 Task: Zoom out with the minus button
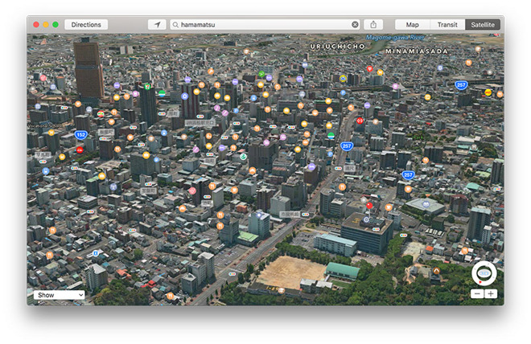tap(477, 294)
